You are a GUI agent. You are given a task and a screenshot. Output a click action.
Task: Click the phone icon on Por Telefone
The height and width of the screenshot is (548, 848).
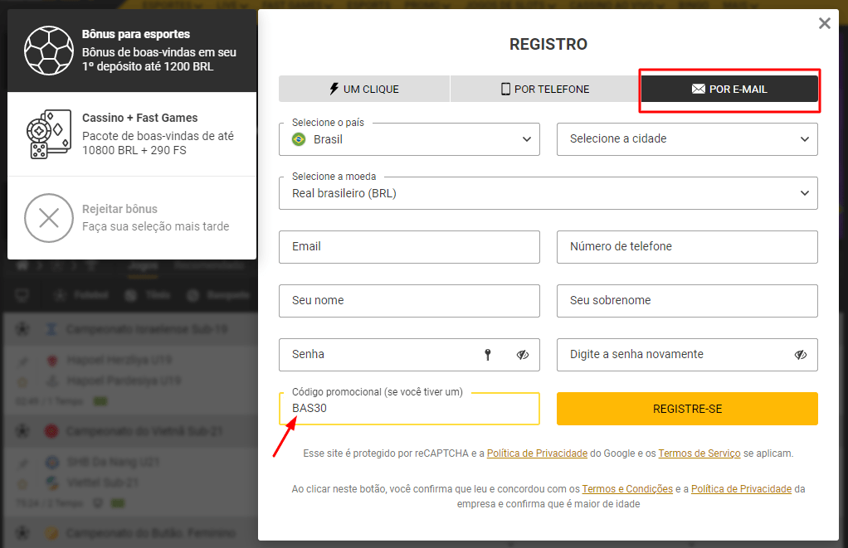[505, 89]
